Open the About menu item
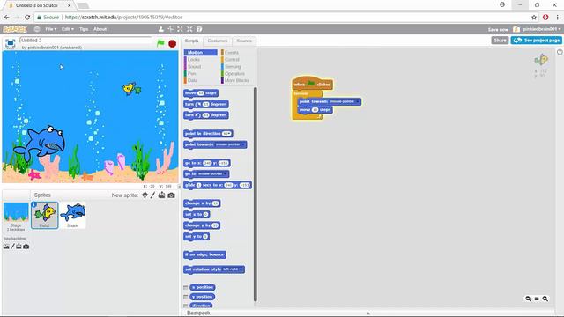This screenshot has height=317, width=564. [100, 29]
